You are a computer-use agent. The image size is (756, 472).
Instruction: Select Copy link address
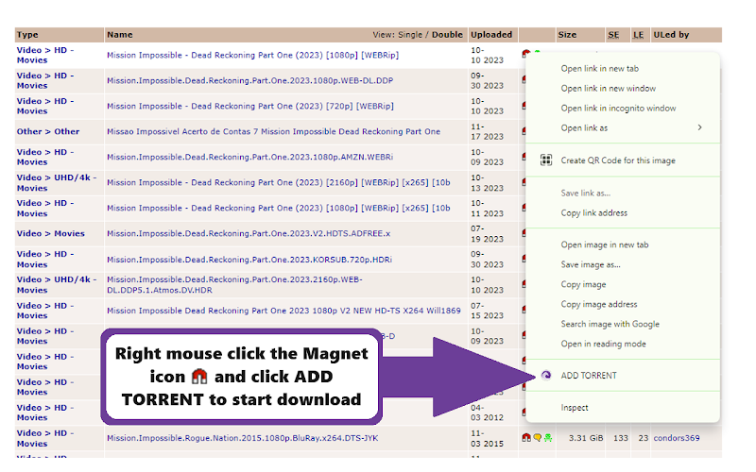coord(594,213)
